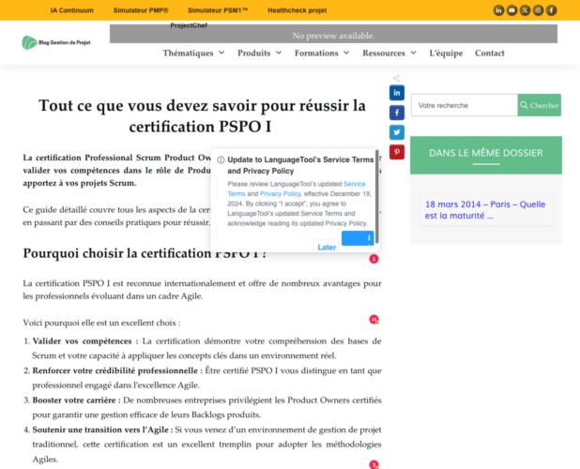Click the ProjectChef link
The width and height of the screenshot is (580, 469).
pos(189,25)
